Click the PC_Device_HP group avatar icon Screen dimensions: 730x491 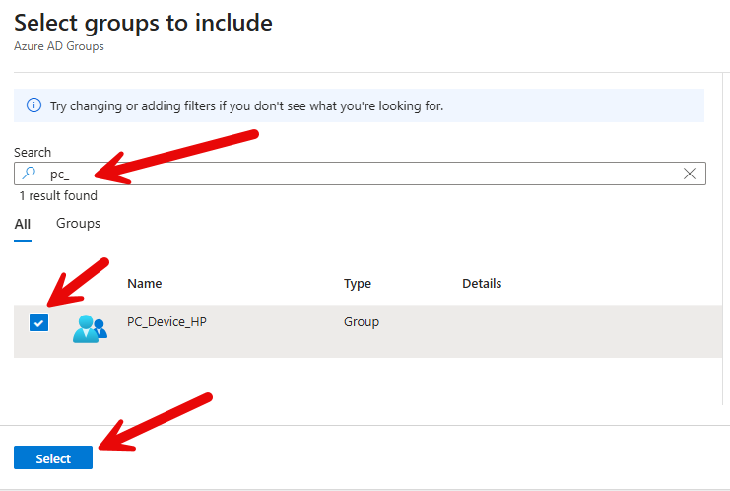90,328
